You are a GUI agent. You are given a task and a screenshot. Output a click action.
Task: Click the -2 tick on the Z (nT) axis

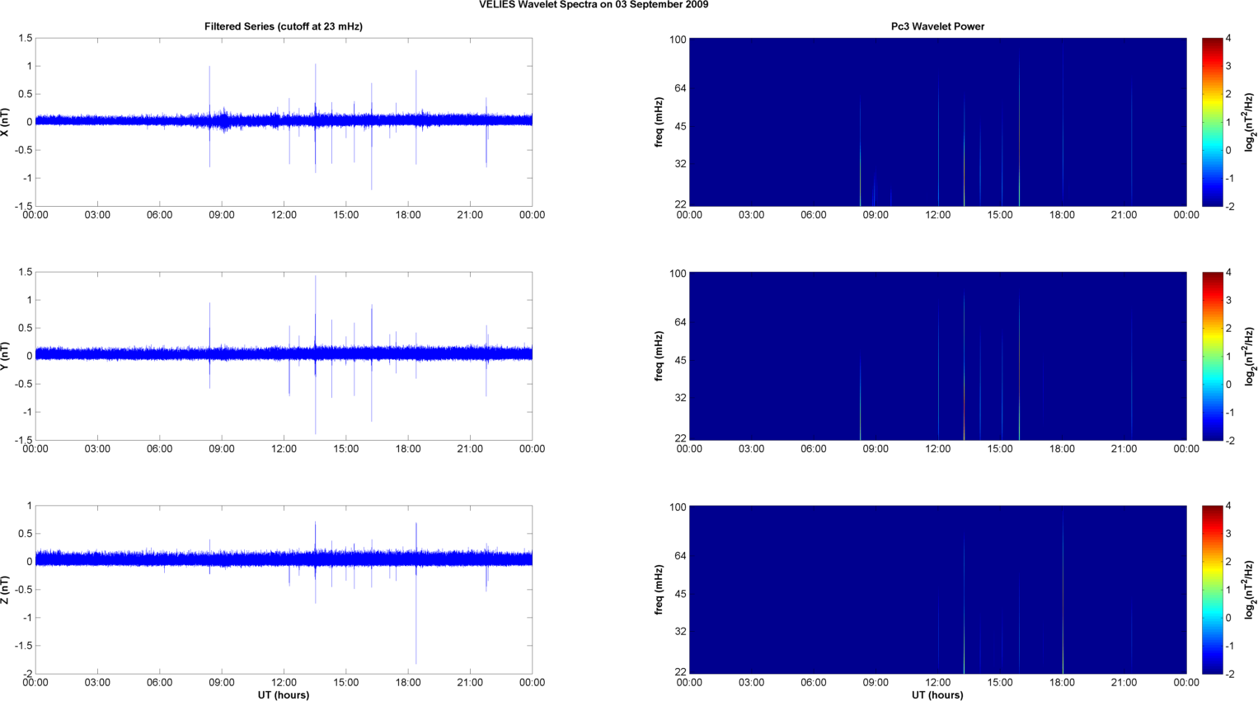click(26, 674)
